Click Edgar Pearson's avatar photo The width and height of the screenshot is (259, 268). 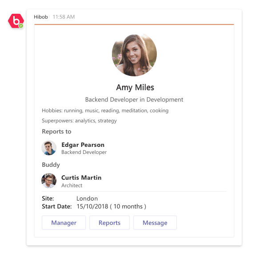[x=49, y=148]
